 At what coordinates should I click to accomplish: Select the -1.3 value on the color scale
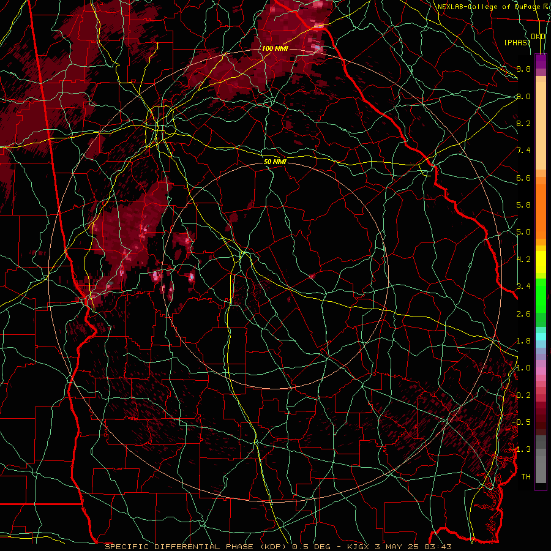pos(521,449)
